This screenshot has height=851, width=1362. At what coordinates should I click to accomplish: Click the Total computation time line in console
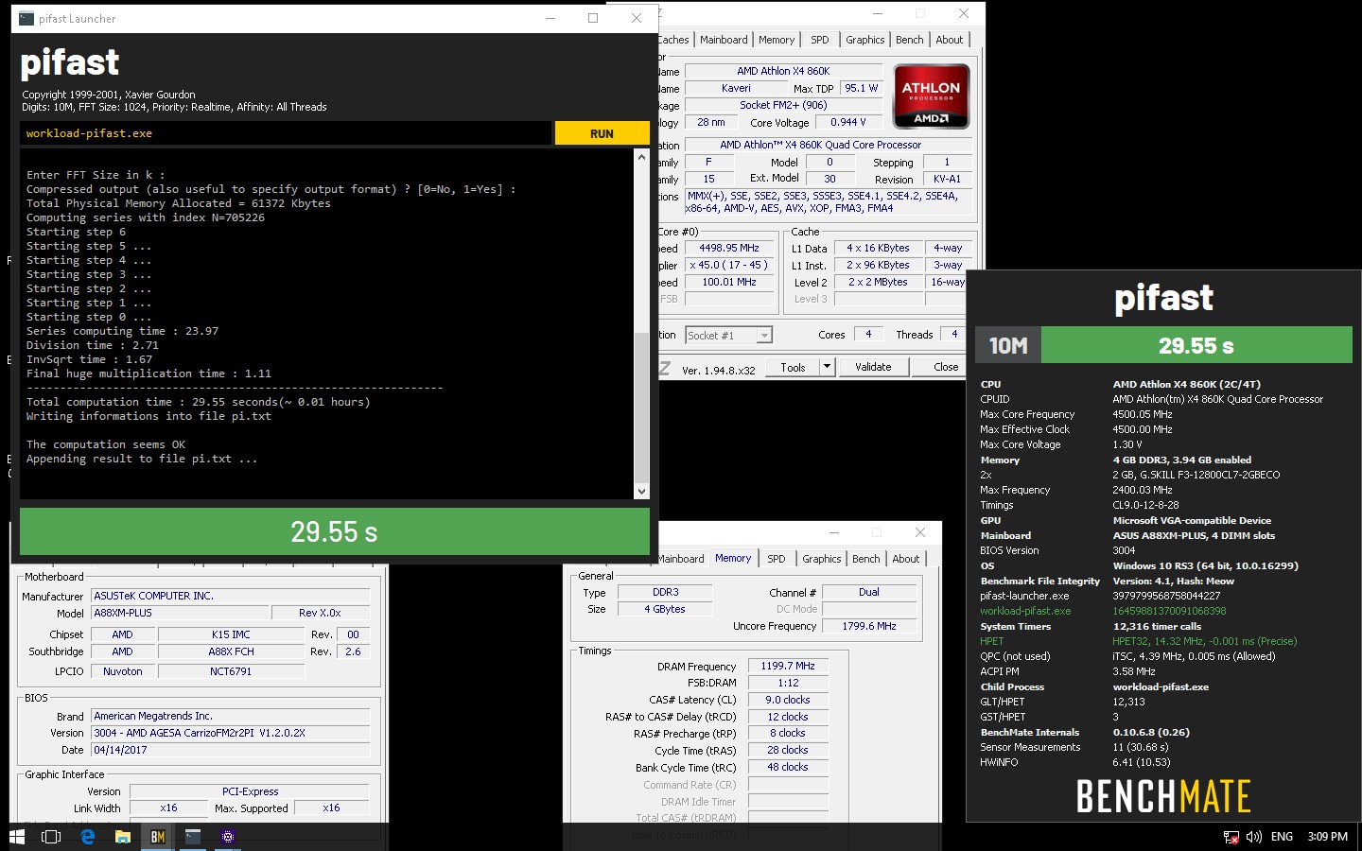point(198,402)
